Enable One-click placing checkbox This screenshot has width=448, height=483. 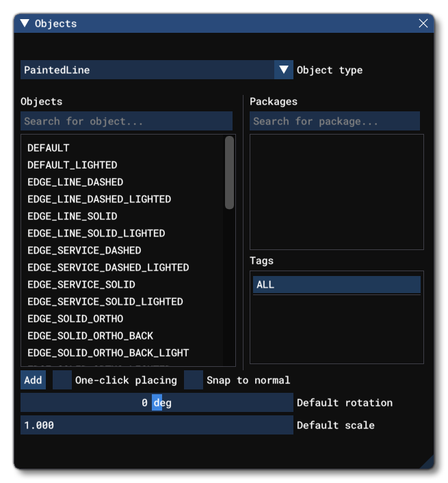point(63,381)
